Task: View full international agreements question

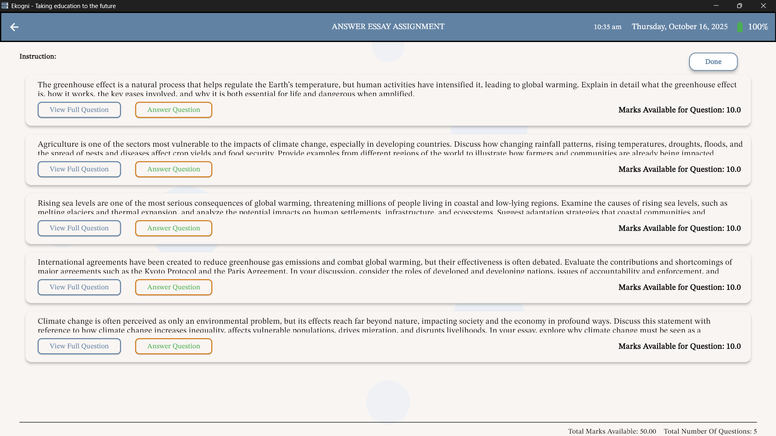Action: [x=79, y=287]
